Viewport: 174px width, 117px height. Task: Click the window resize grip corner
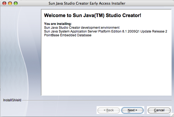[172, 115]
